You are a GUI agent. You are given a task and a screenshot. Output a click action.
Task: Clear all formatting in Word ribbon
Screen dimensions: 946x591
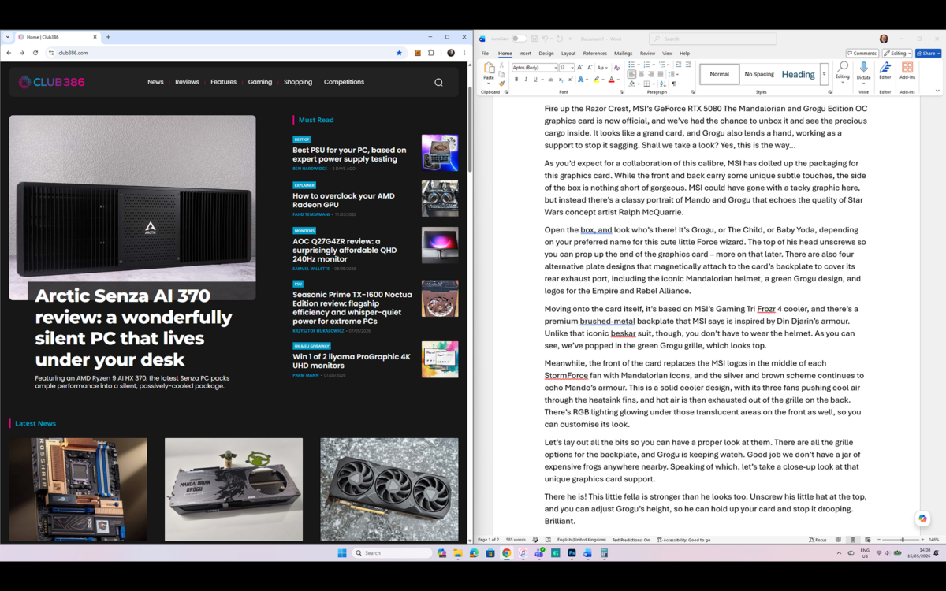pyautogui.click(x=616, y=68)
